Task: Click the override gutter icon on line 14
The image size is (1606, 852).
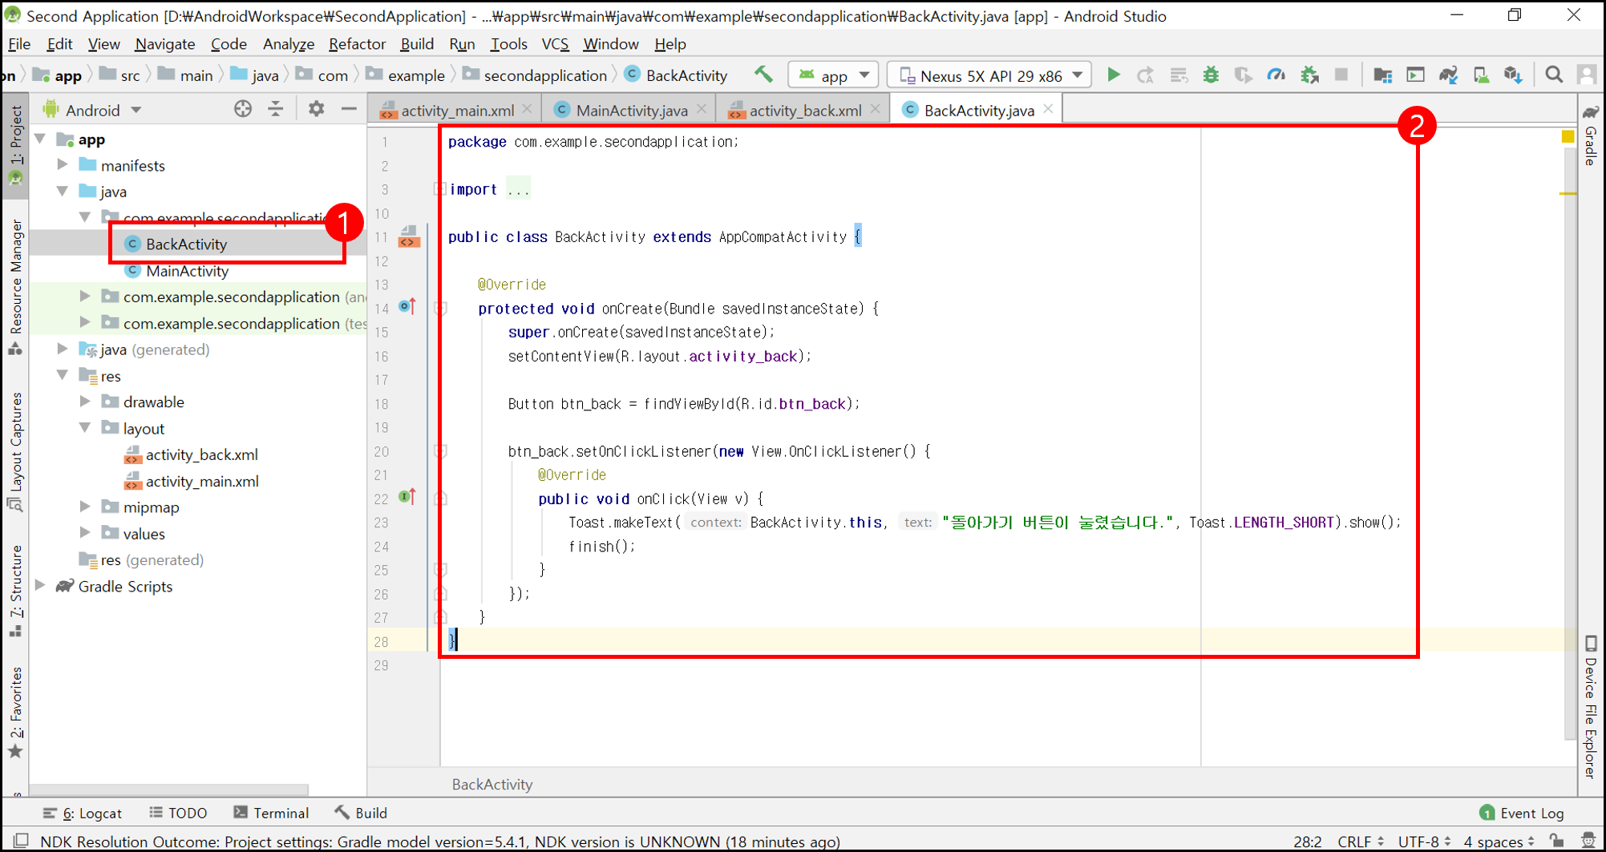Action: click(x=407, y=307)
